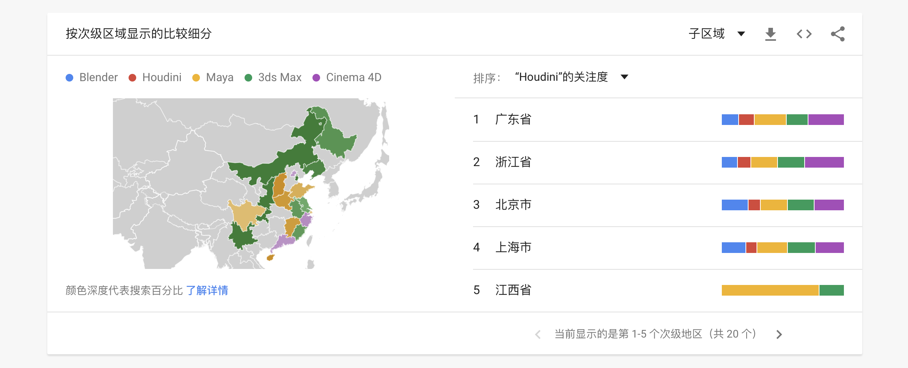Click the Cinema 4D legend label
Image resolution: width=908 pixels, height=368 pixels.
[354, 77]
